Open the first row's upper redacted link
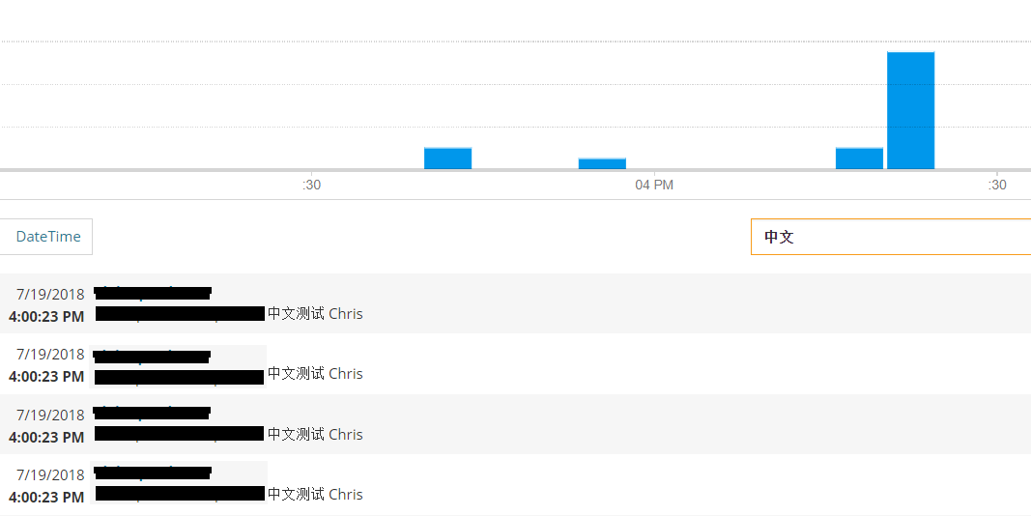The width and height of the screenshot is (1031, 516). (x=153, y=293)
